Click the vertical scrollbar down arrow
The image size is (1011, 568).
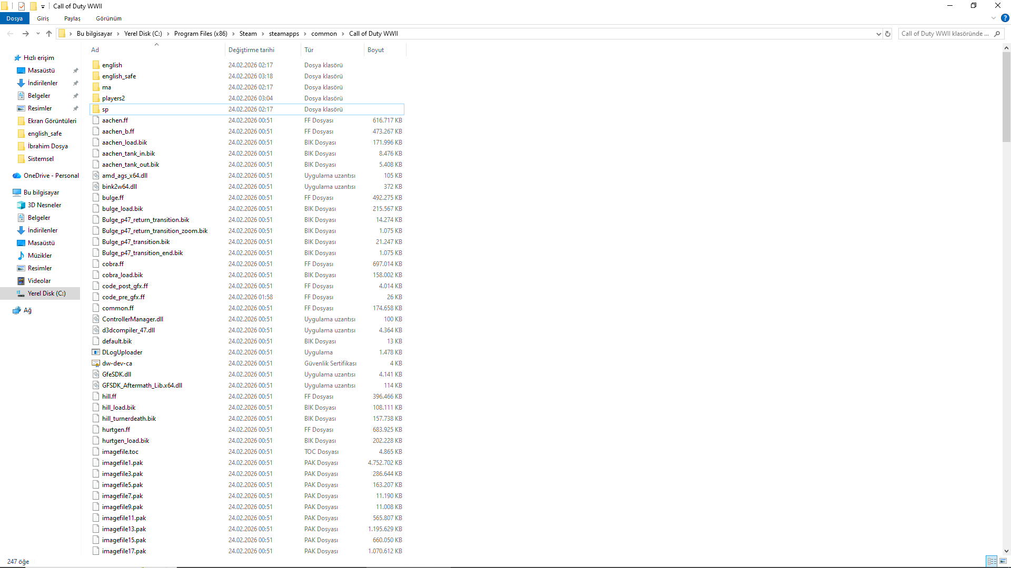(x=1006, y=551)
